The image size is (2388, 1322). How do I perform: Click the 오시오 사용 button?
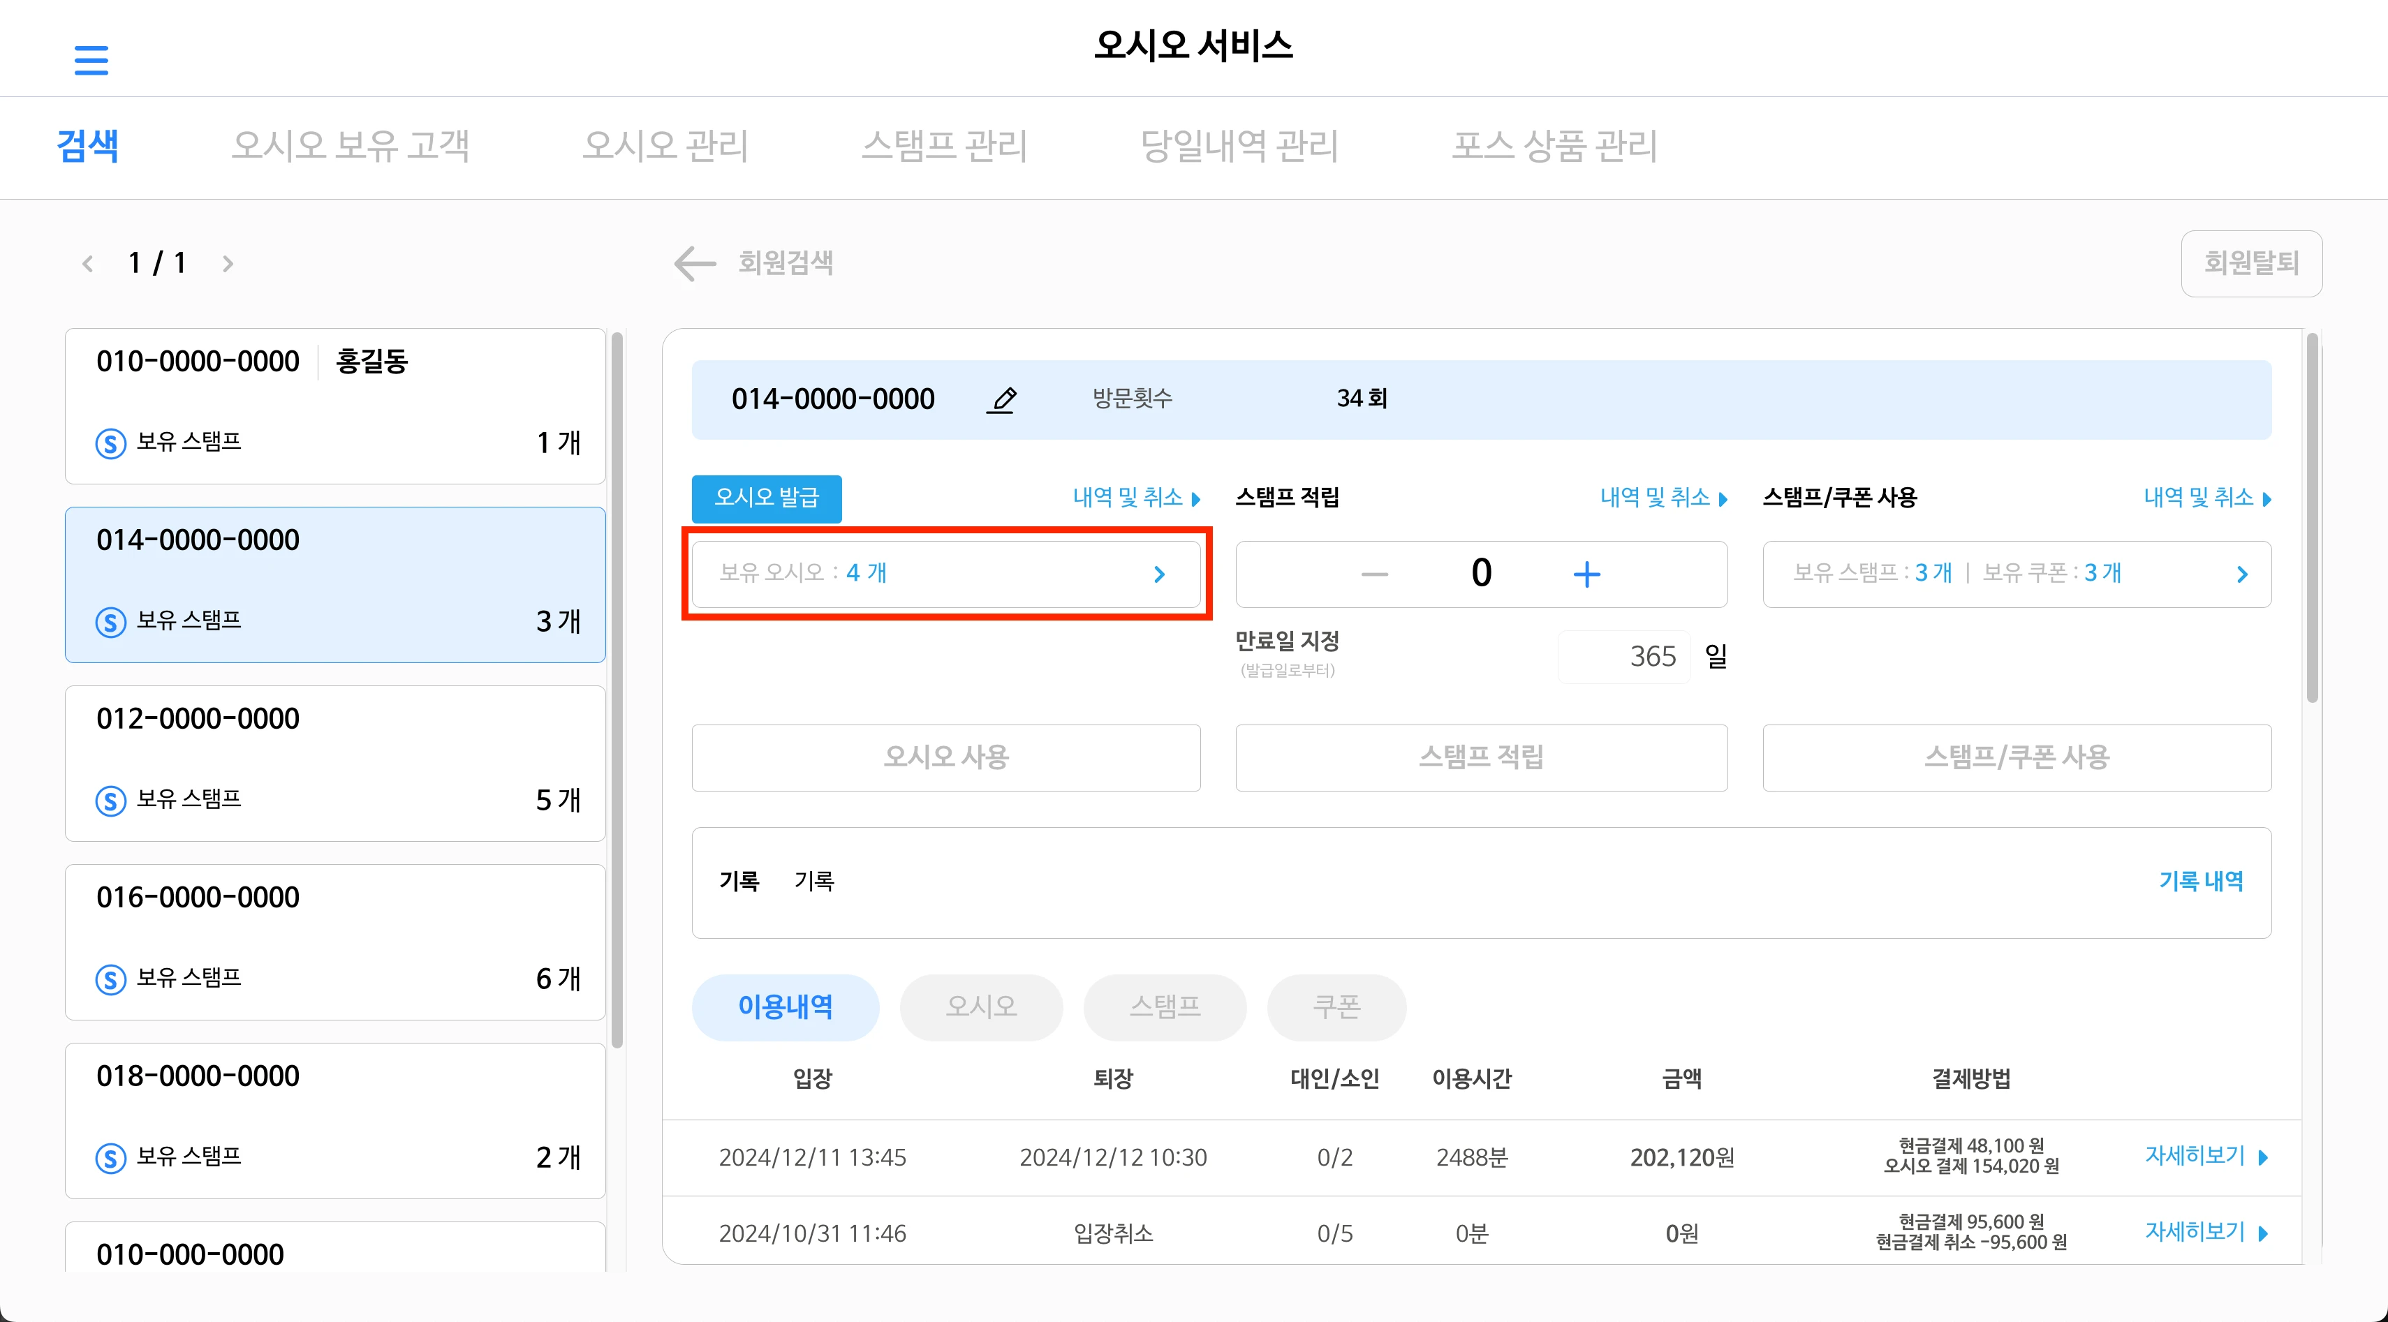tap(945, 758)
